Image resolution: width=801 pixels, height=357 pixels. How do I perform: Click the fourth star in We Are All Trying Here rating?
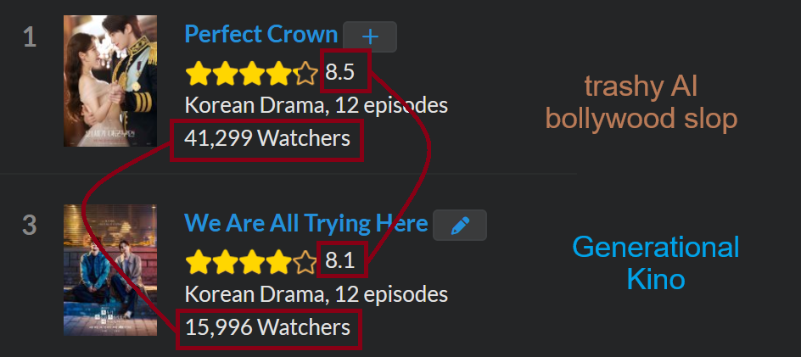[x=278, y=262]
